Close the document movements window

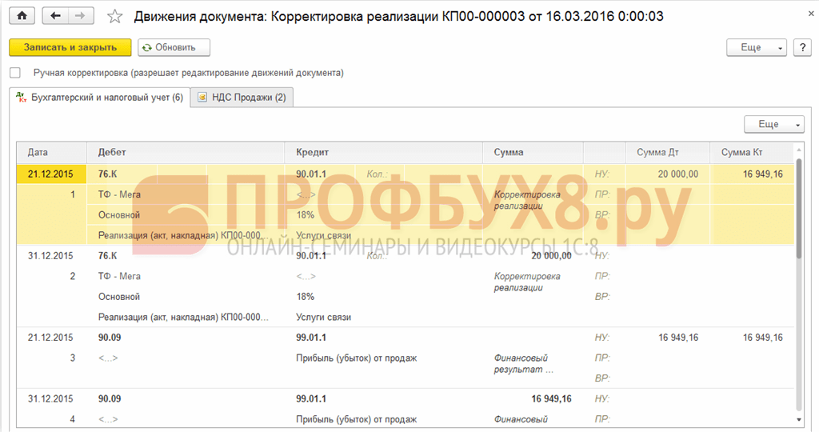point(811,14)
